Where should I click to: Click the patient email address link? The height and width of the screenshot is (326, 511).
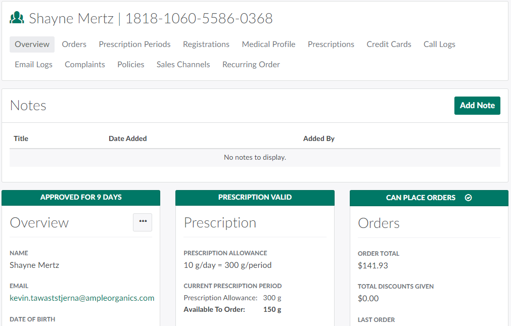point(82,298)
